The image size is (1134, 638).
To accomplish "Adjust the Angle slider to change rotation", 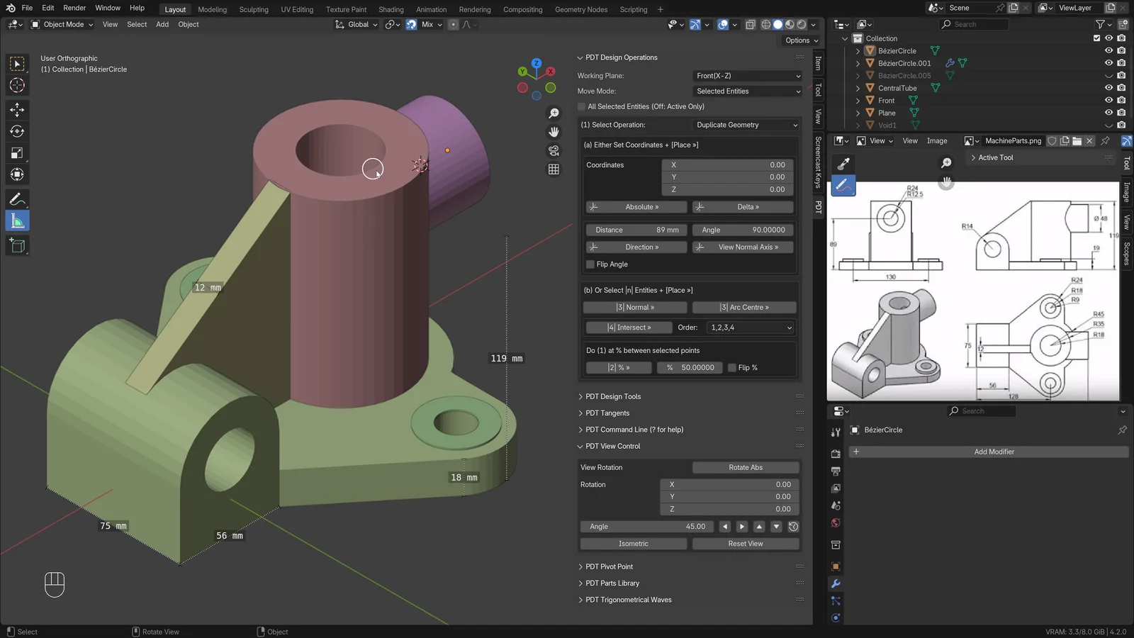I will tap(646, 526).
